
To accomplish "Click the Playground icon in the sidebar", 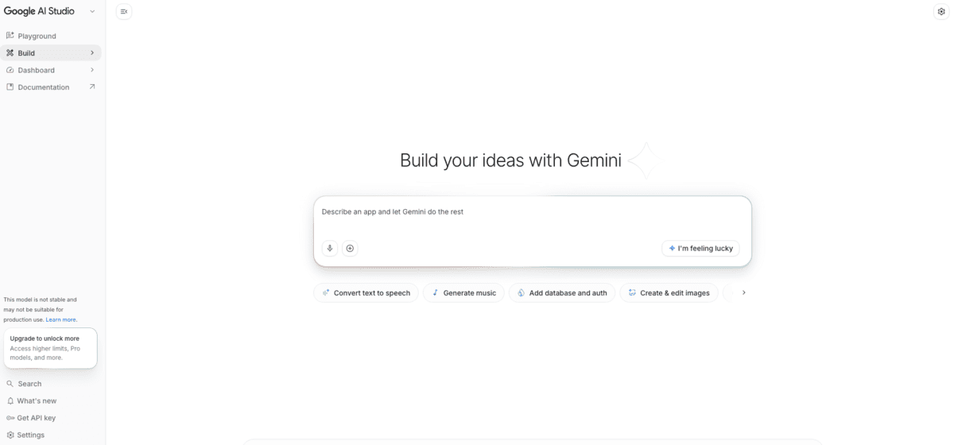I will 10,36.
